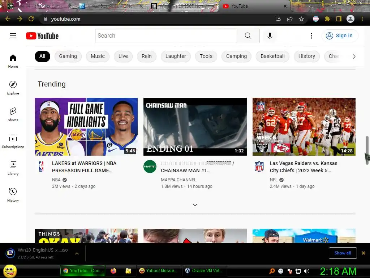The height and width of the screenshot is (278, 370).
Task: Start voice search with microphone icon
Action: click(270, 36)
